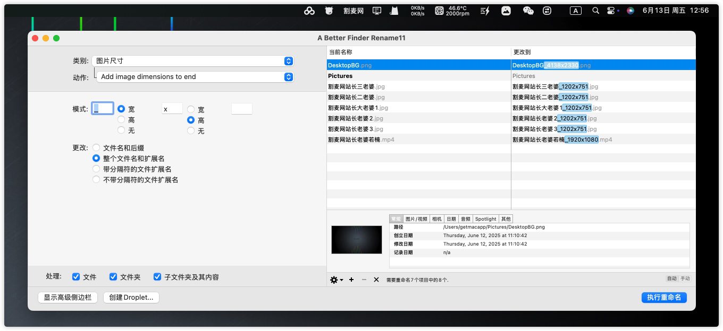Click the plus icon to add files
The width and height of the screenshot is (723, 331).
pyautogui.click(x=351, y=280)
